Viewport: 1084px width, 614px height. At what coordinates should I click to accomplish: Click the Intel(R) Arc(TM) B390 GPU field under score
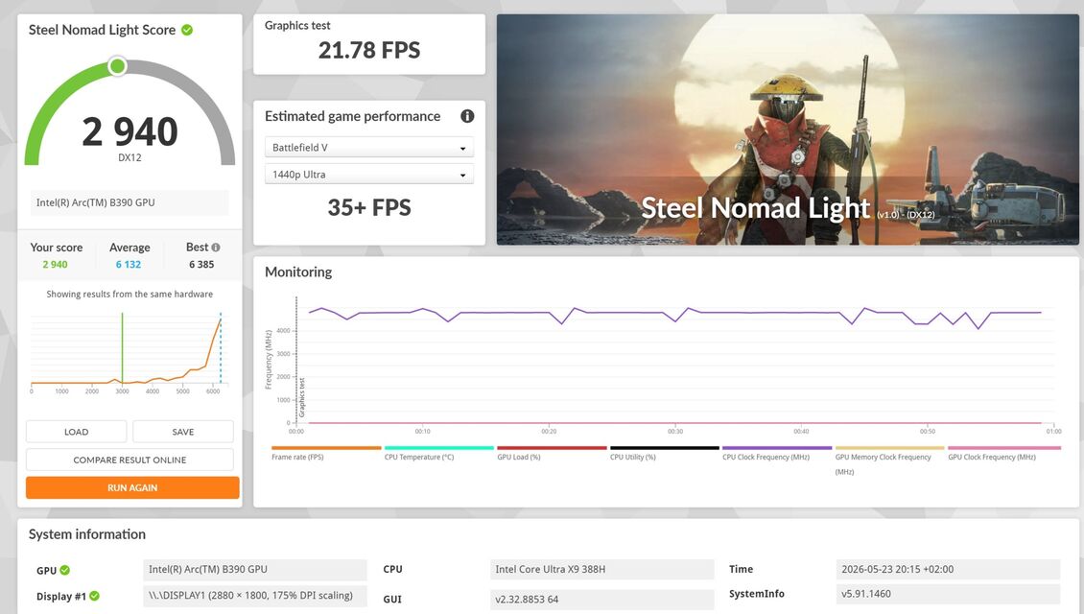(130, 202)
